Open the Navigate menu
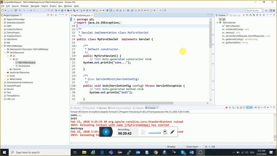Viewport: 277px width, 156px height. (x=35, y=6)
